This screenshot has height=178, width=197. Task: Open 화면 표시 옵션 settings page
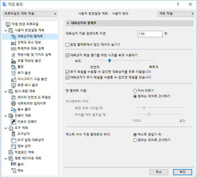pyautogui.click(x=28, y=85)
